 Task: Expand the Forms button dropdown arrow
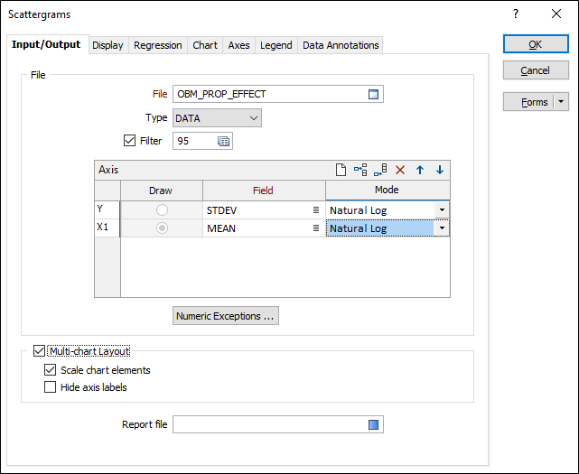point(561,102)
